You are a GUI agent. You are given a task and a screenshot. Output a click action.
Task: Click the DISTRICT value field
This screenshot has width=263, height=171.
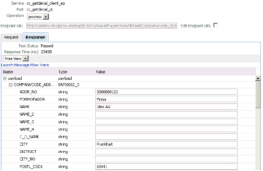[x=166, y=152]
